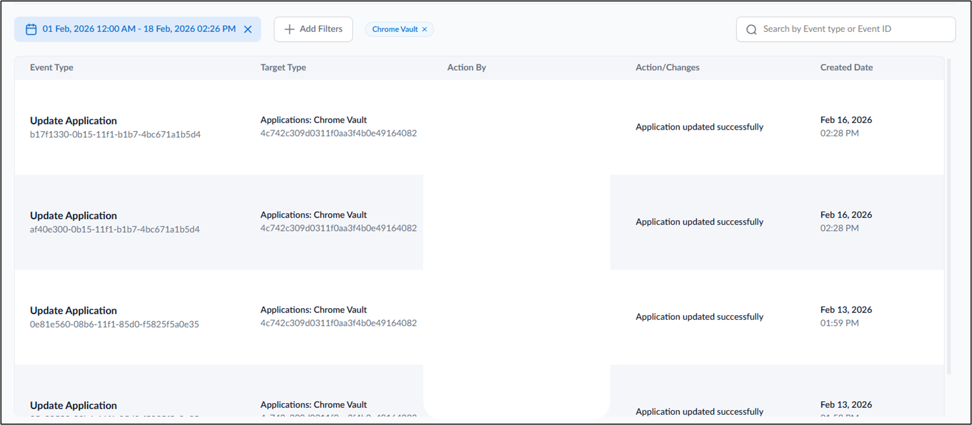This screenshot has height=425, width=972.
Task: Click the search magnifier icon
Action: point(752,30)
